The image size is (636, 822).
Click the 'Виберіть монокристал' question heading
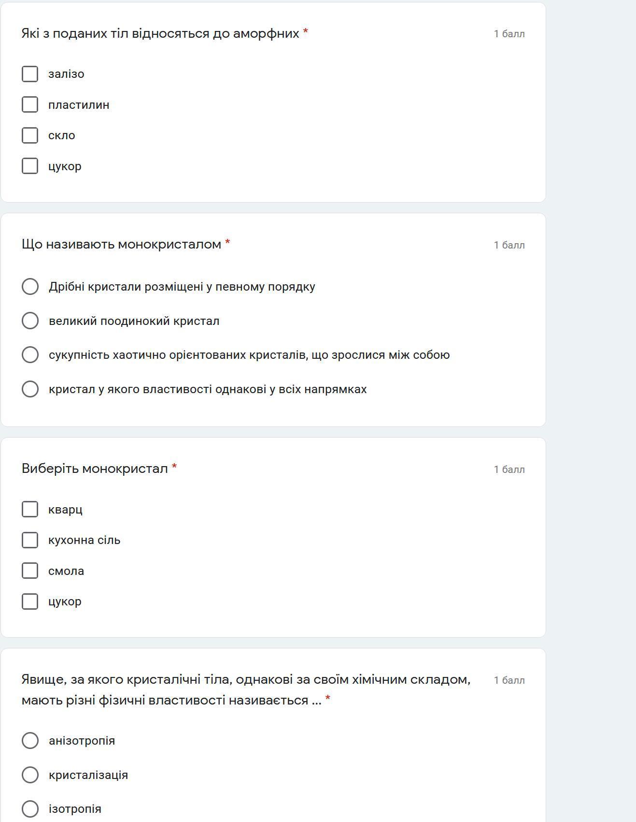tap(95, 469)
